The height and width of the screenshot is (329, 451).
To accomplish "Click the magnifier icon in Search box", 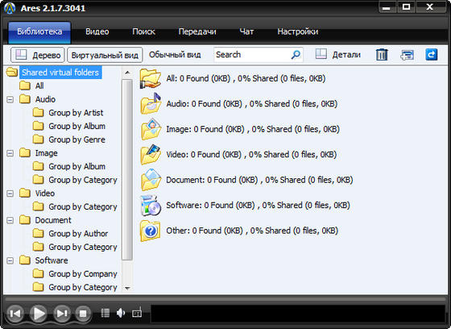I will [296, 55].
